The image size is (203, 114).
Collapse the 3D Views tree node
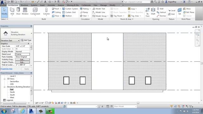[4, 79]
